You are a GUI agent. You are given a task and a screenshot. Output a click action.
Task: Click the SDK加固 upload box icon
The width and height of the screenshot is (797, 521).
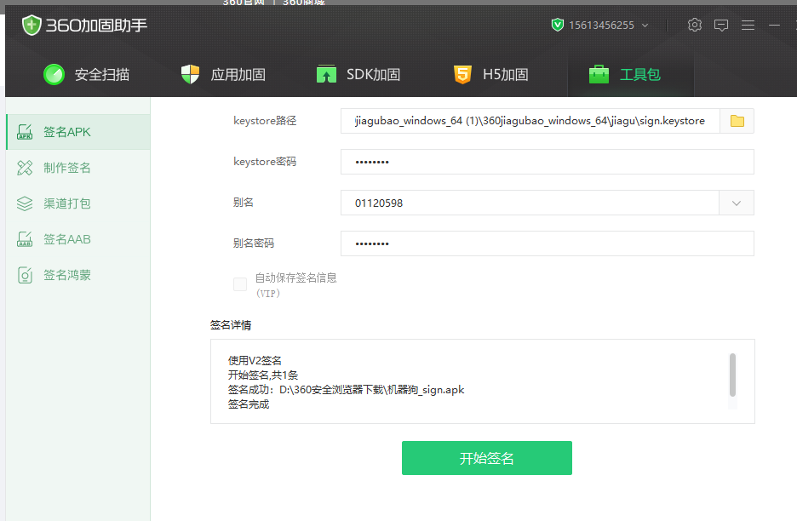pos(326,74)
